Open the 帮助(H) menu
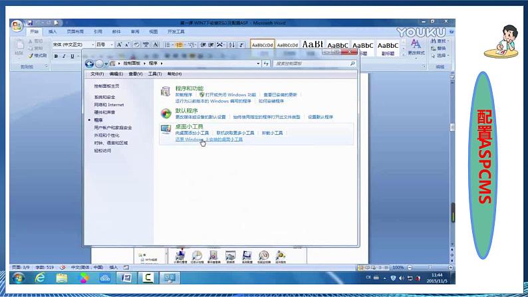Viewport: 528px width, 297px height. click(174, 74)
